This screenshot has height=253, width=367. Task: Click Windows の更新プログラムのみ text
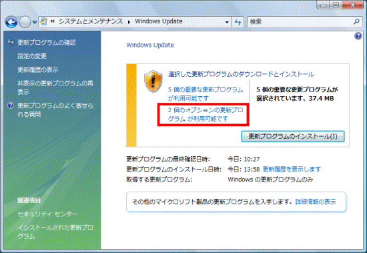[270, 180]
